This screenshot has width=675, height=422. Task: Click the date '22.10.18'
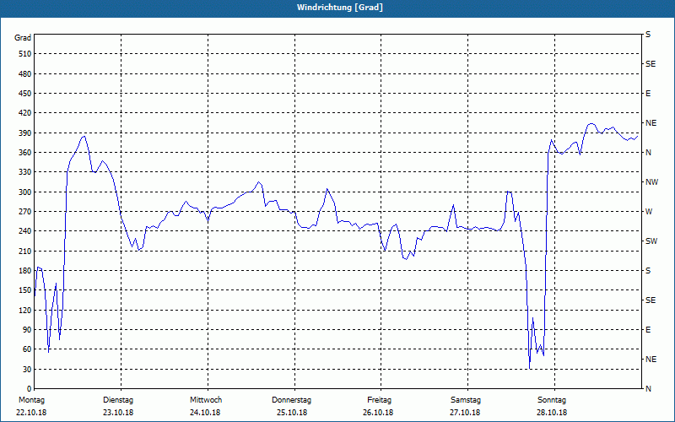(31, 413)
